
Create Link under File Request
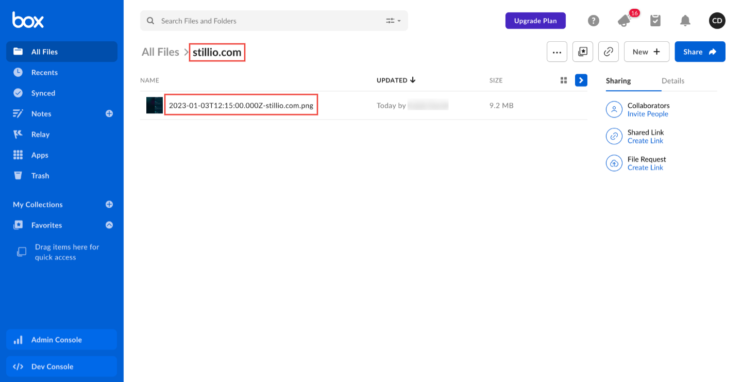point(645,168)
